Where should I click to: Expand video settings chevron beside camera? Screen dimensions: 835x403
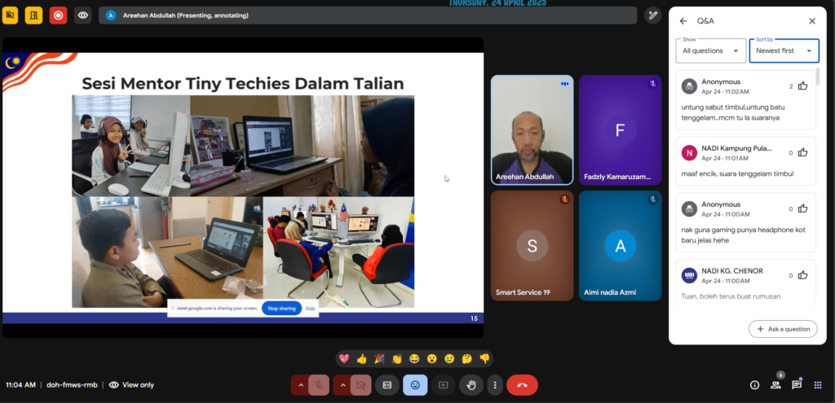tap(342, 385)
